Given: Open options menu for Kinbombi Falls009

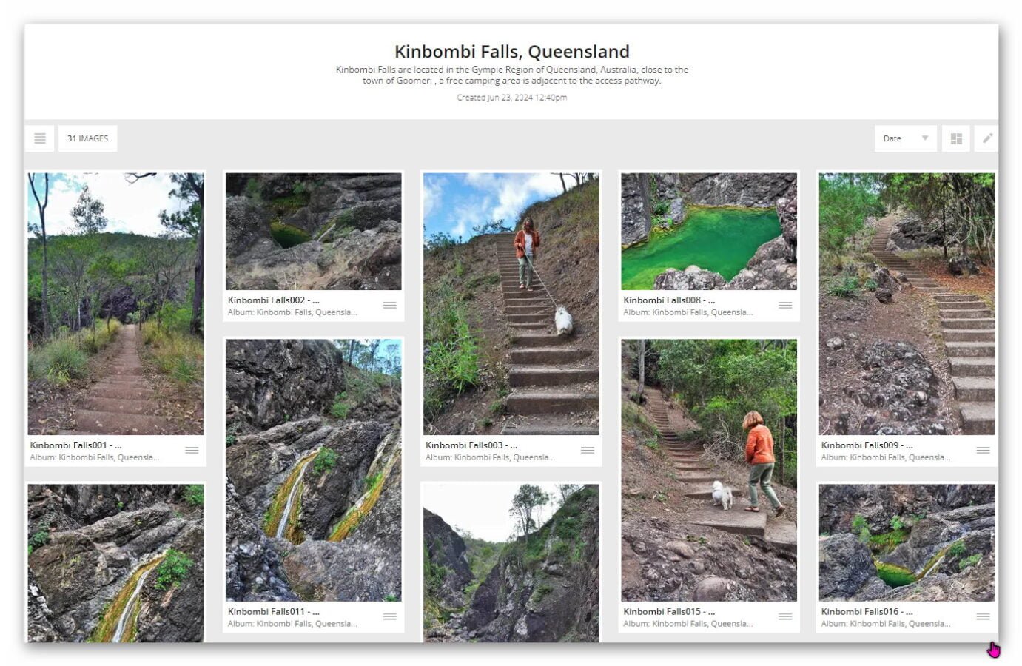Looking at the screenshot, I should (x=983, y=451).
